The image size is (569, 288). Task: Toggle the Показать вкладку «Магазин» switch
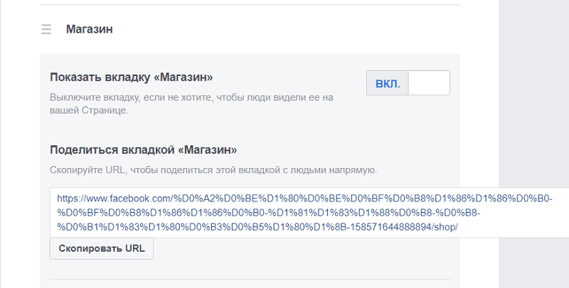pos(408,83)
